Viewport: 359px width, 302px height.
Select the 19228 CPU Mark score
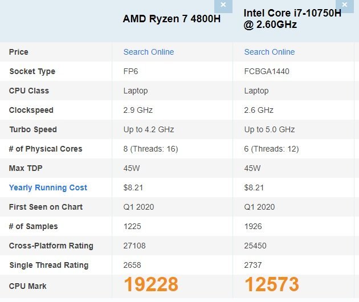pos(151,284)
